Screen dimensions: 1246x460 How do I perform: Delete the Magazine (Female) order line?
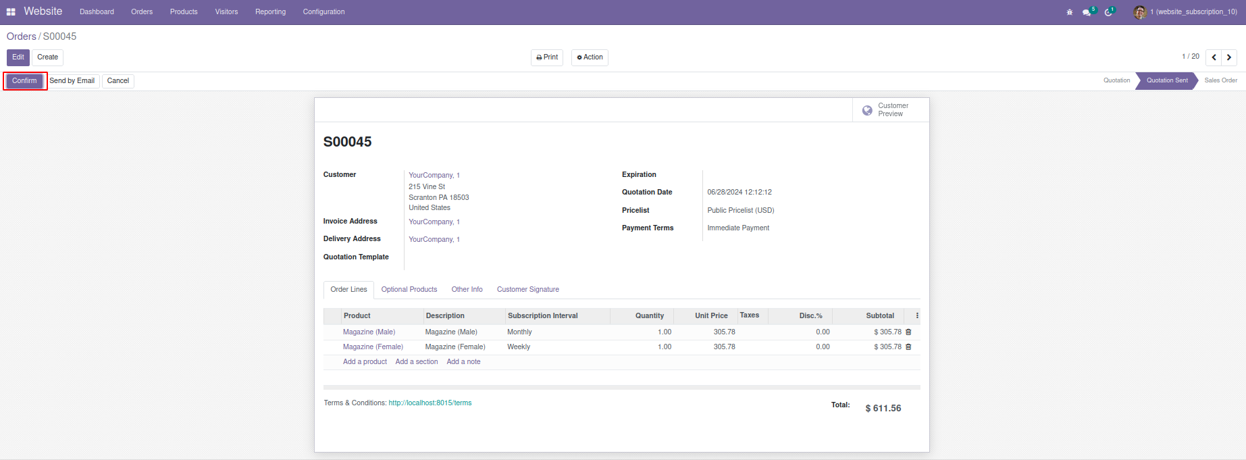point(908,347)
